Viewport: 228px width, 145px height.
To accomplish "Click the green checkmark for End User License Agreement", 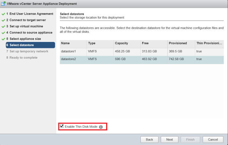I will click(3, 14).
